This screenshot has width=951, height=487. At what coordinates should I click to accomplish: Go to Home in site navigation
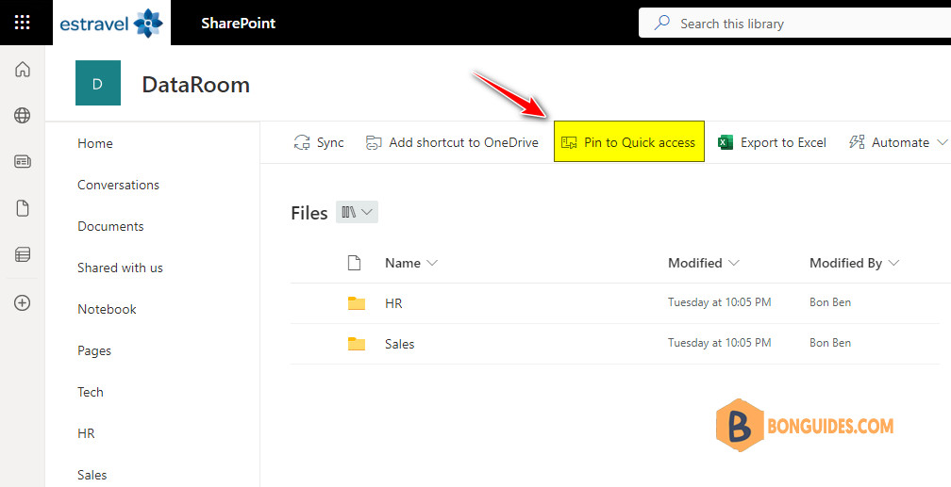(x=95, y=143)
